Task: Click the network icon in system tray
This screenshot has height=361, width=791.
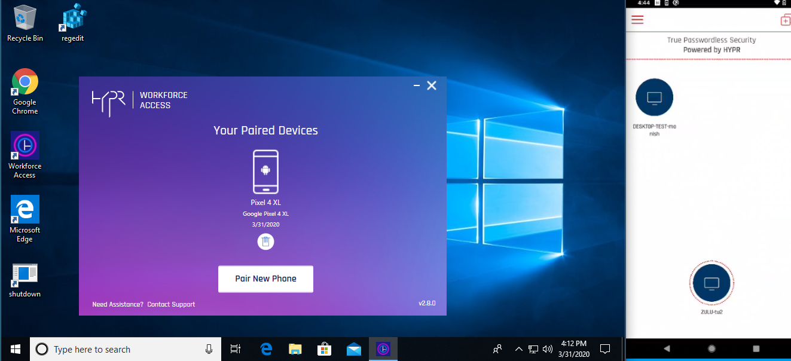Action: pos(532,349)
